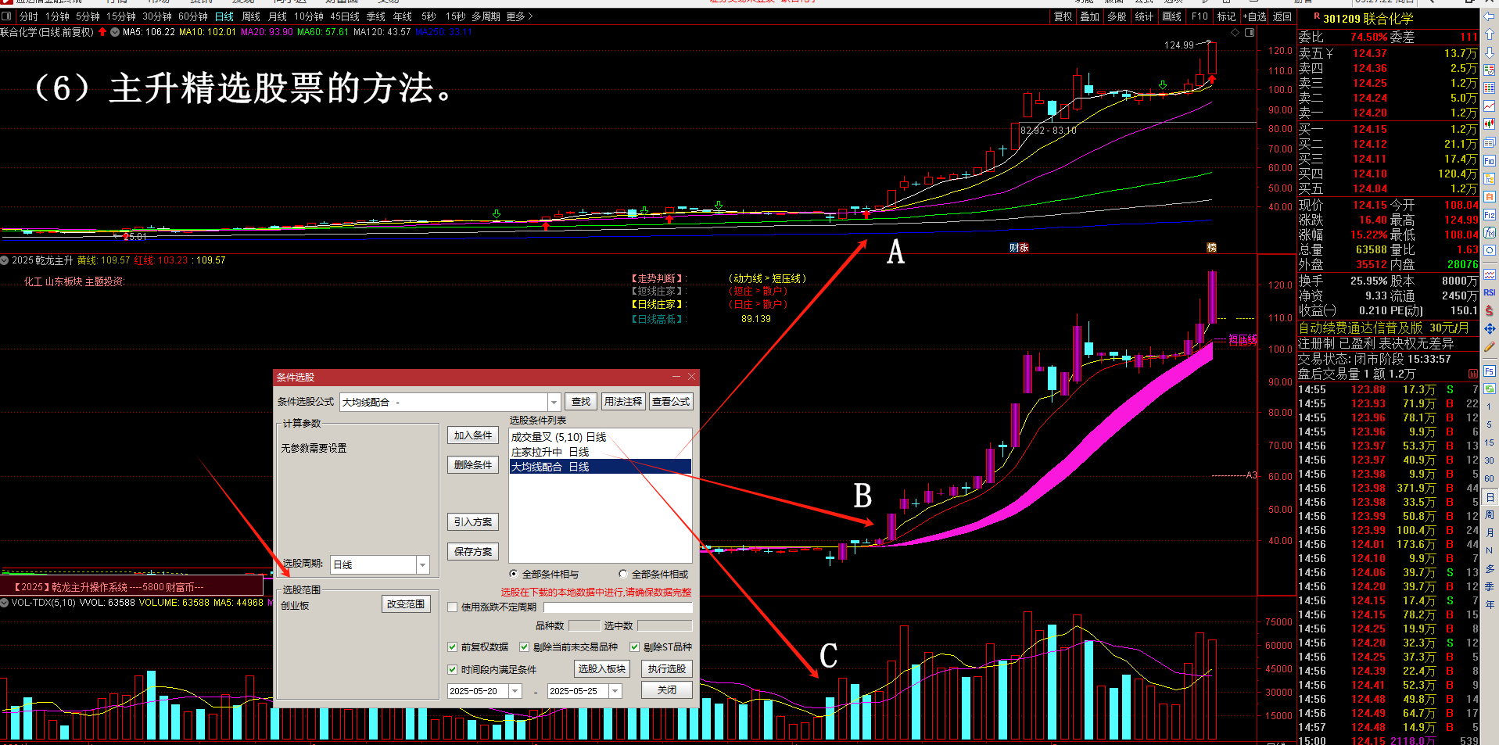1499x745 pixels.
Task: Click the tree structure icon in sidebar
Action: click(x=1489, y=178)
